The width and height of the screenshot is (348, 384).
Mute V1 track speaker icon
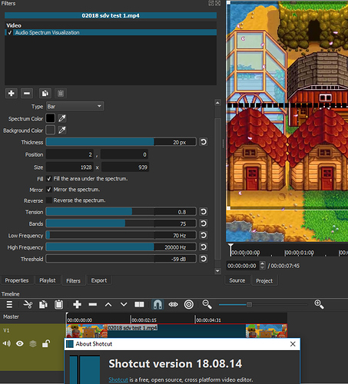(x=7, y=343)
